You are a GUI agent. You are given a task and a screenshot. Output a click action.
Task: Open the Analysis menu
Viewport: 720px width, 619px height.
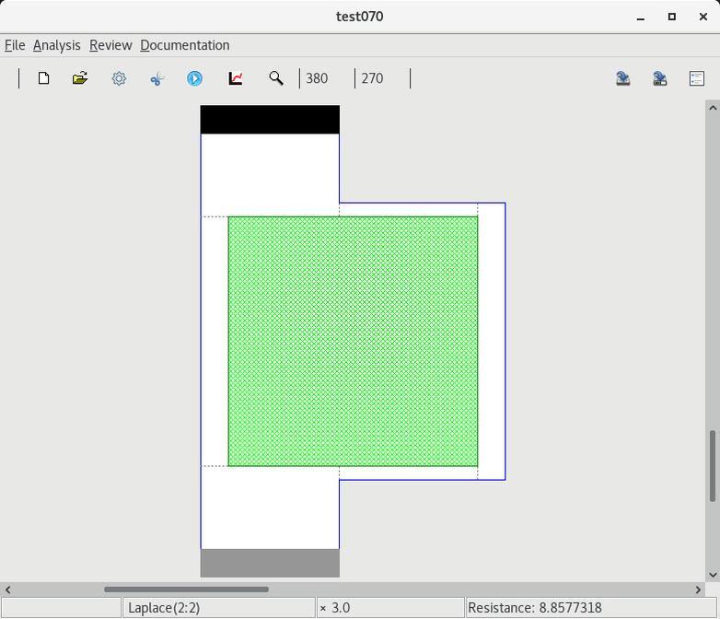[56, 45]
